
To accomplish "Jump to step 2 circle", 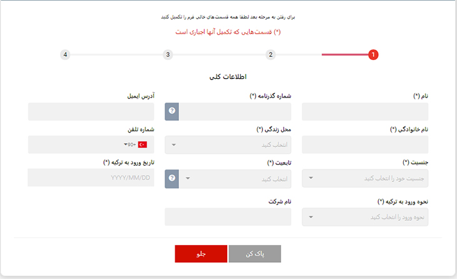I will [x=270, y=55].
